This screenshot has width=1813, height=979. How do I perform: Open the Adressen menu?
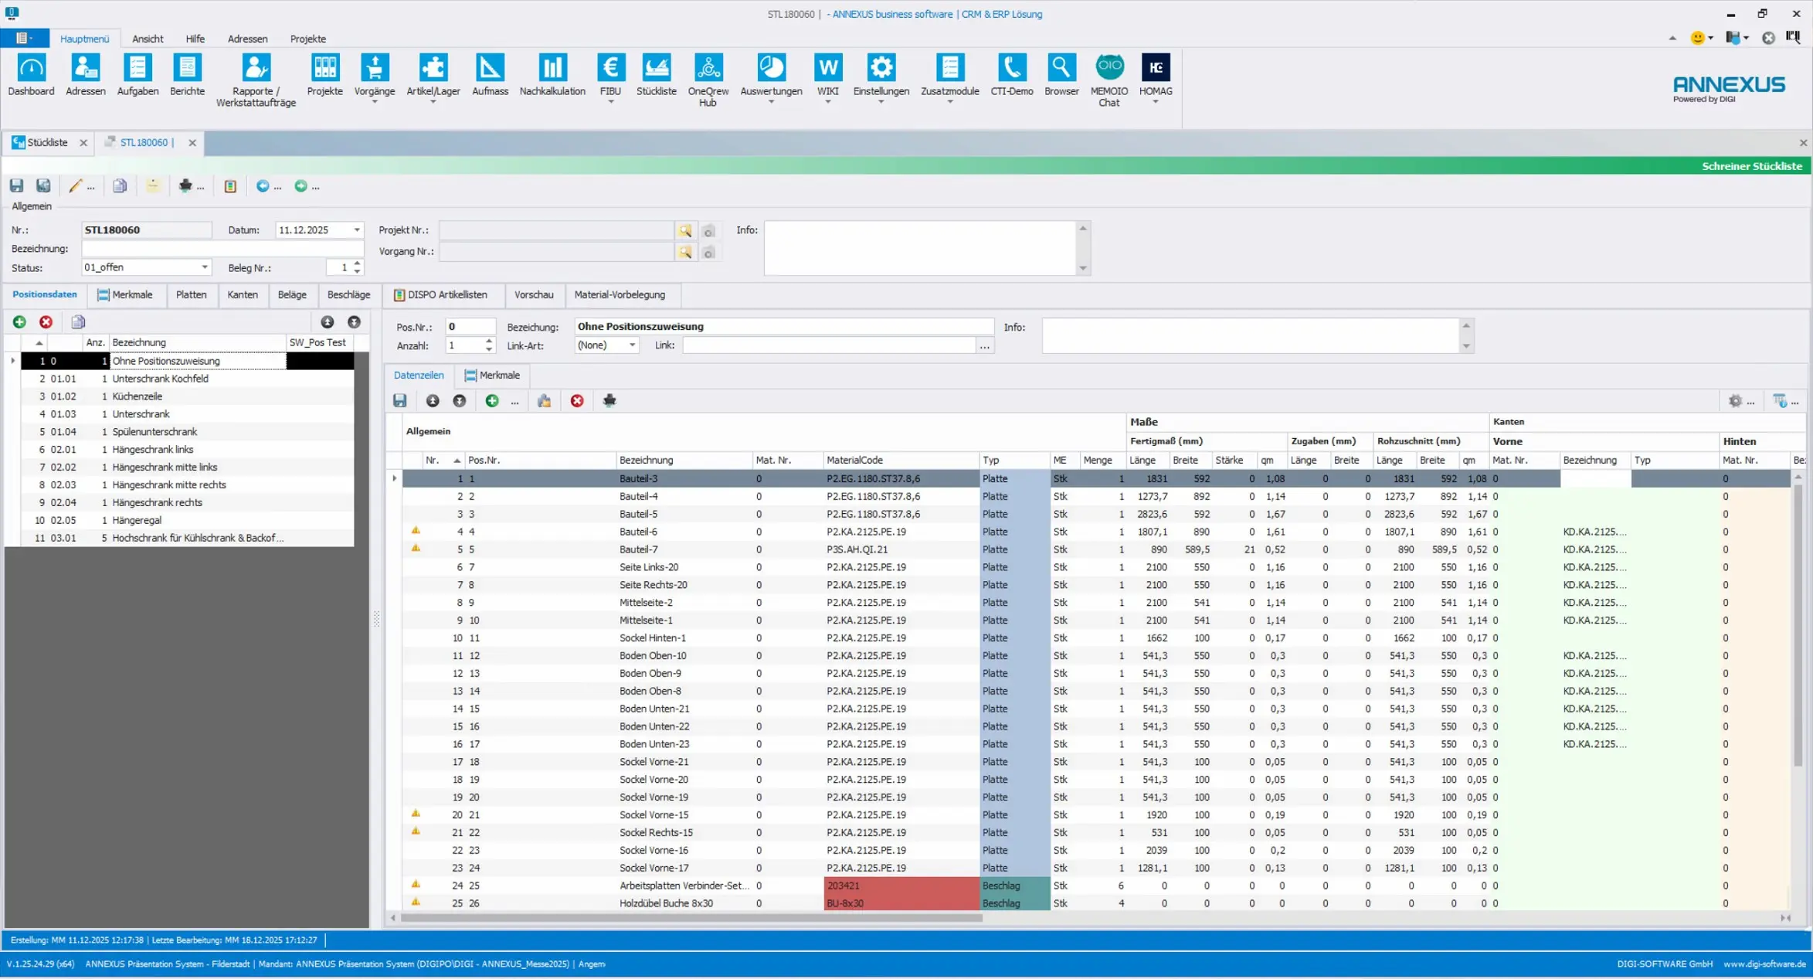(x=247, y=39)
